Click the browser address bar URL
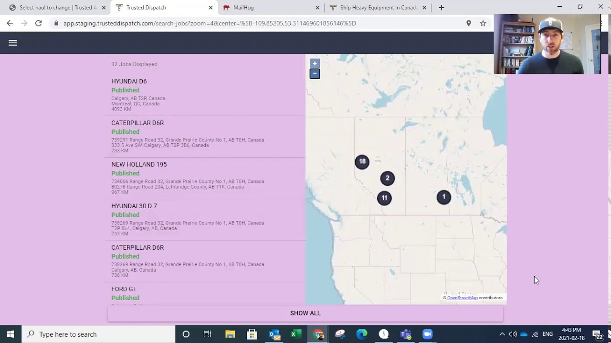 [x=210, y=23]
